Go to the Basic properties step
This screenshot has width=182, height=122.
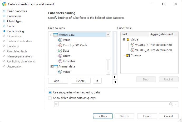click(x=17, y=11)
